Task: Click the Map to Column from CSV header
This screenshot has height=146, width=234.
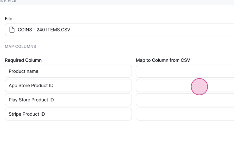Action: click(163, 60)
